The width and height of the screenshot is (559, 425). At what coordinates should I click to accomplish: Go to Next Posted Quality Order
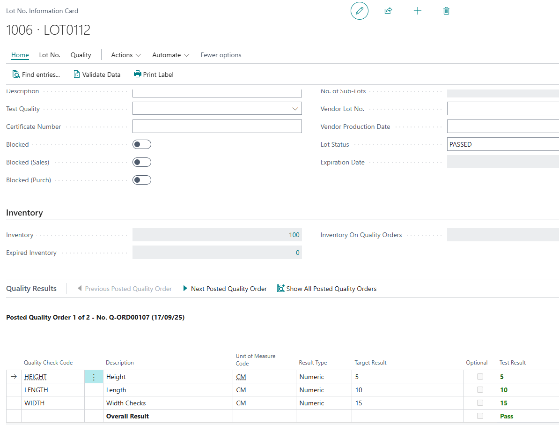225,289
